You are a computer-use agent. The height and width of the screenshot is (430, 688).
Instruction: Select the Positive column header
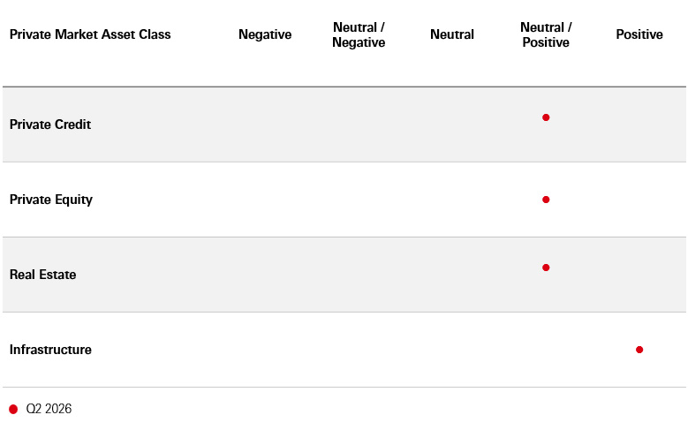pos(639,35)
